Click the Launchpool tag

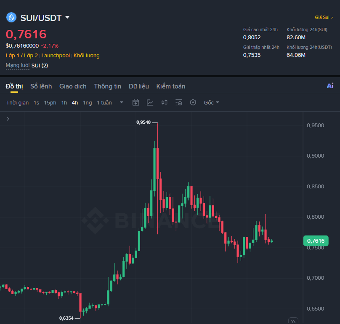56,56
